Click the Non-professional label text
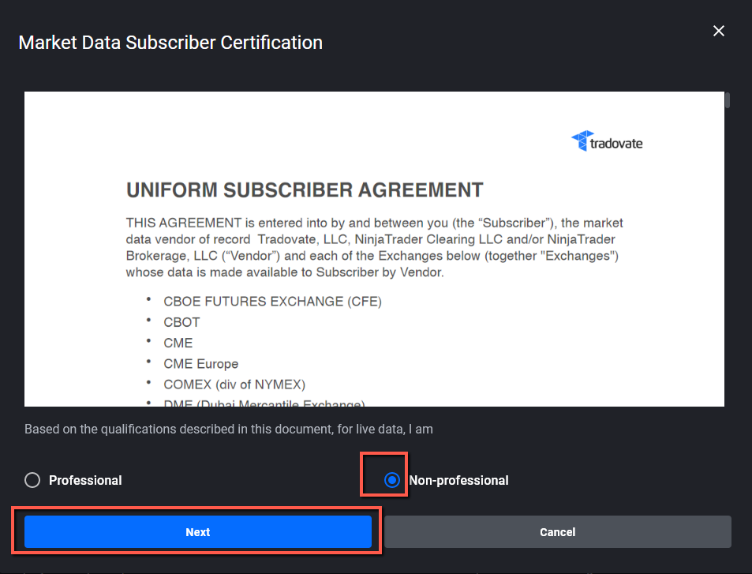 pyautogui.click(x=458, y=480)
